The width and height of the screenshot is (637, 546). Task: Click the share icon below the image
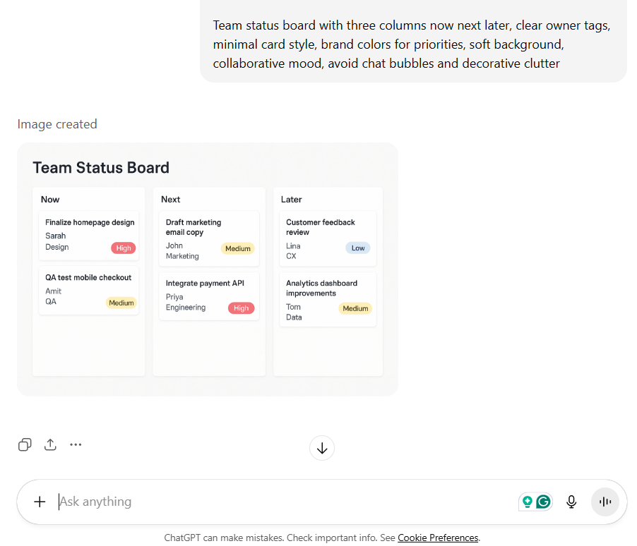click(50, 444)
